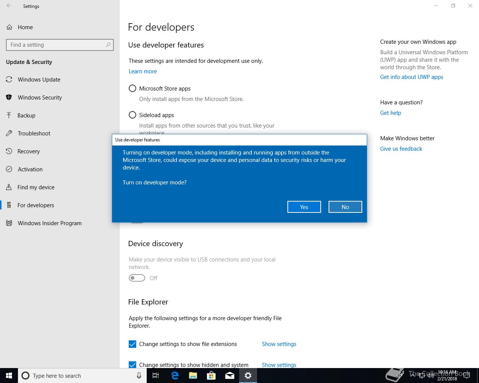
Task: Click the taskbar clock and date
Action: click(448, 376)
